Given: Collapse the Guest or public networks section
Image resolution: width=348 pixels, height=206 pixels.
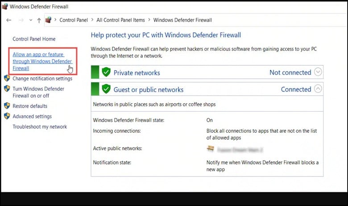Looking at the screenshot, I should coord(318,89).
